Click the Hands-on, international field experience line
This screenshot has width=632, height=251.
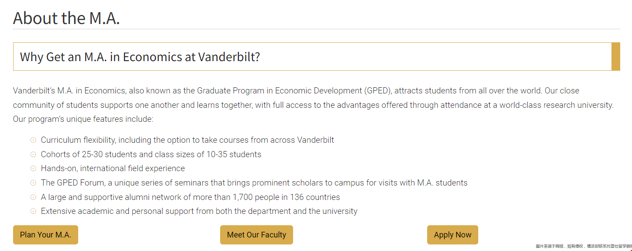pyautogui.click(x=113, y=168)
